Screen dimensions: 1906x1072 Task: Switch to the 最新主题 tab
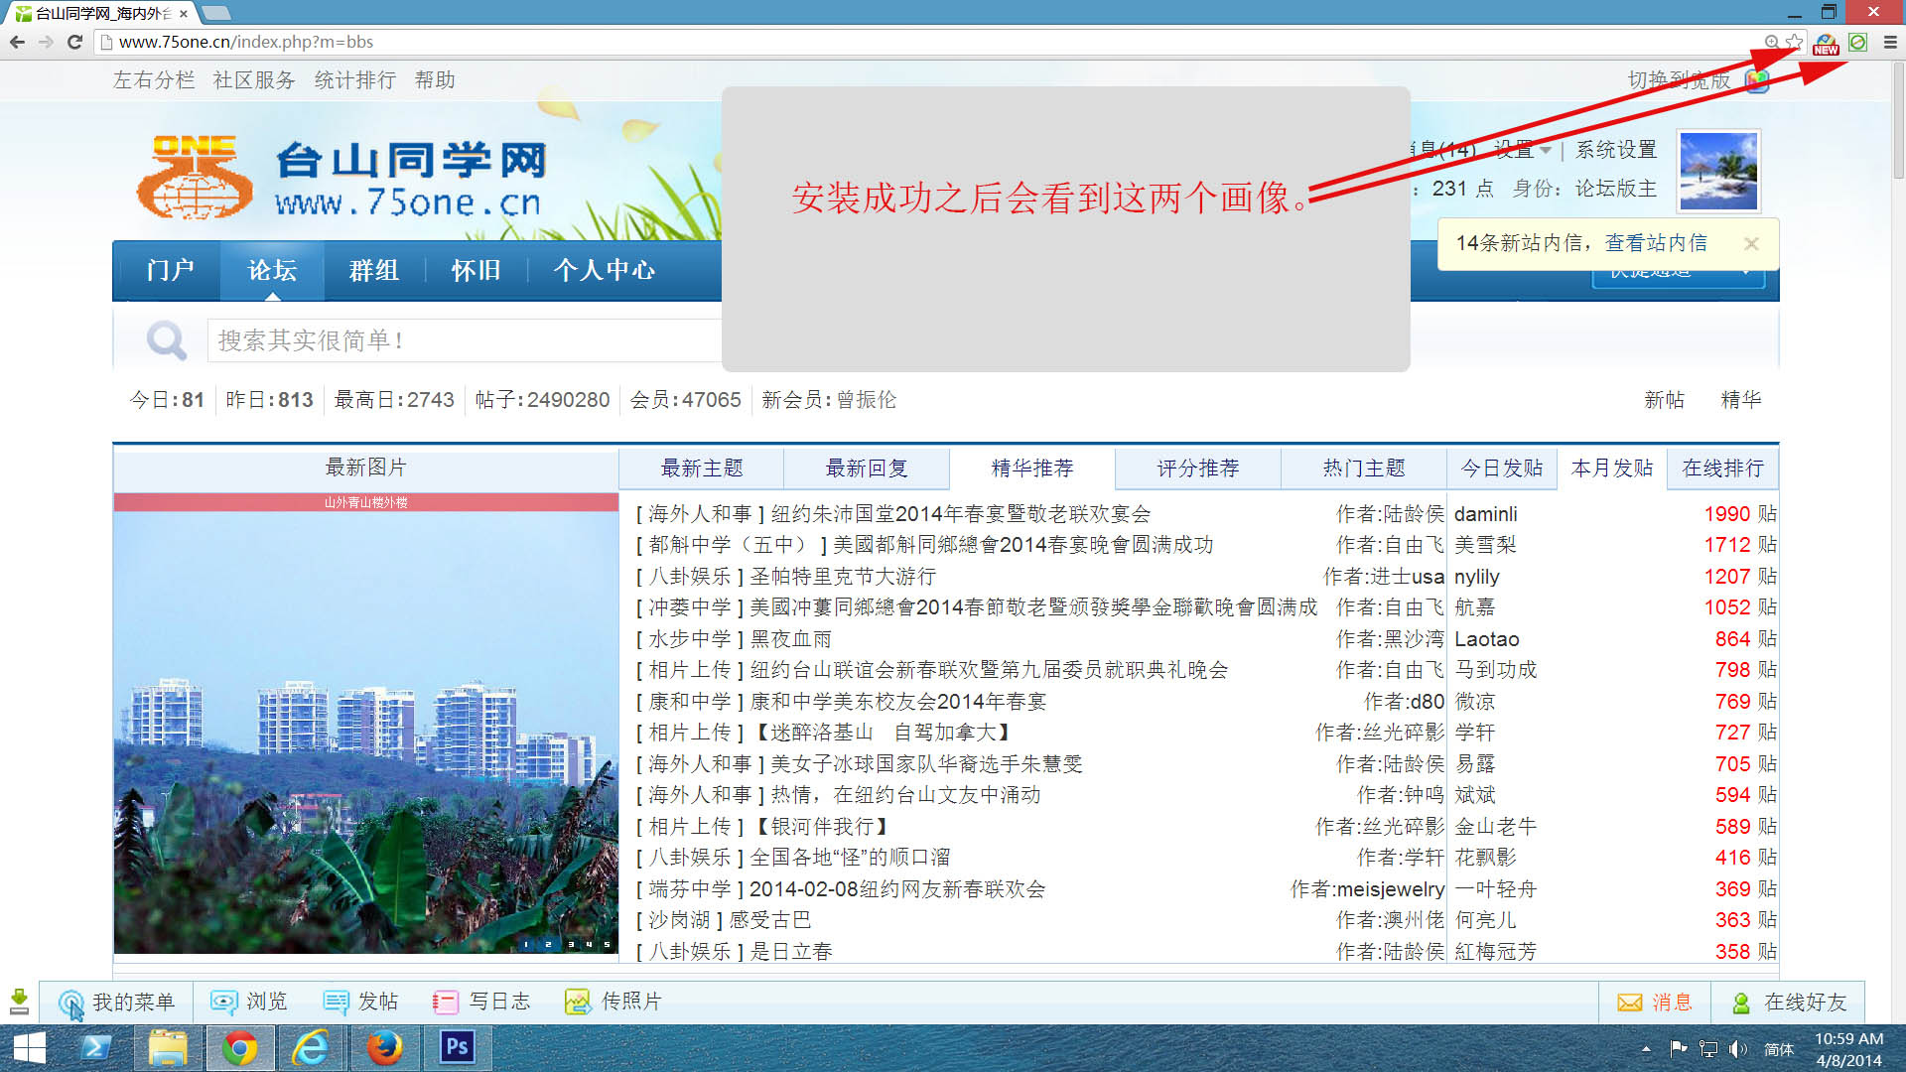701,469
